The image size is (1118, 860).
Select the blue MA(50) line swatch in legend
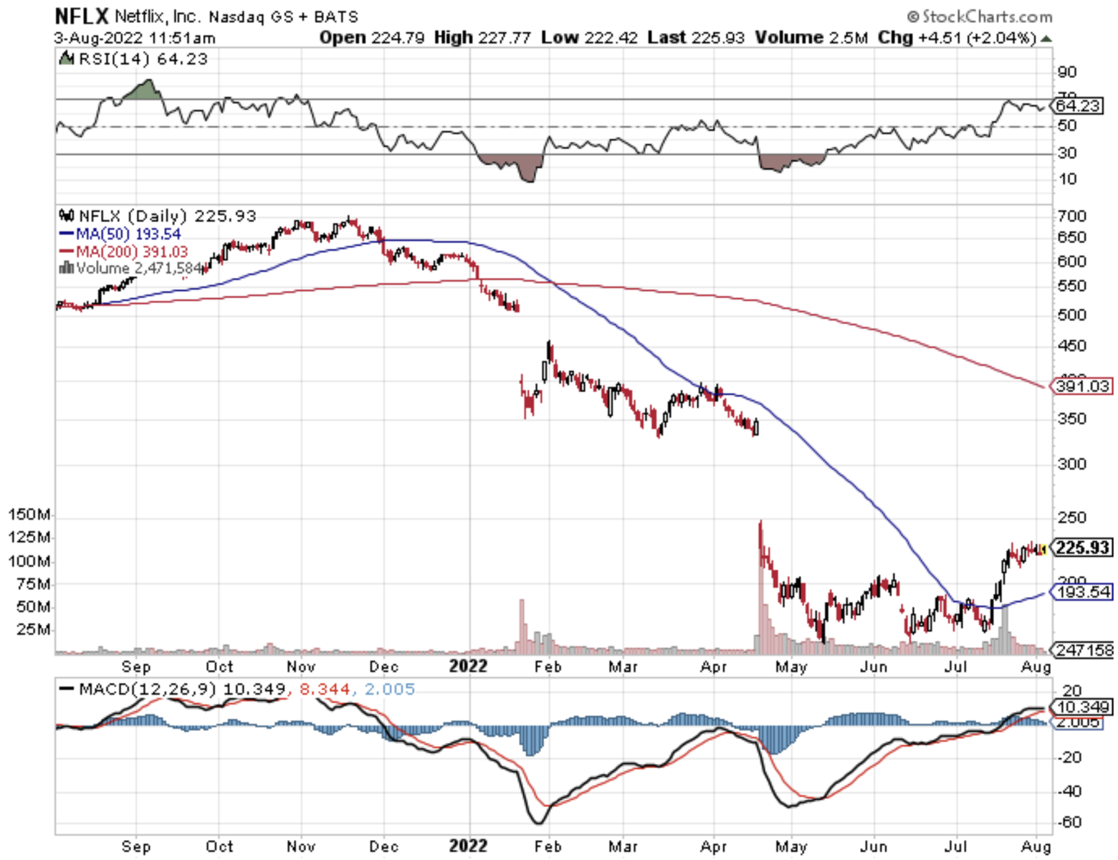(x=67, y=234)
